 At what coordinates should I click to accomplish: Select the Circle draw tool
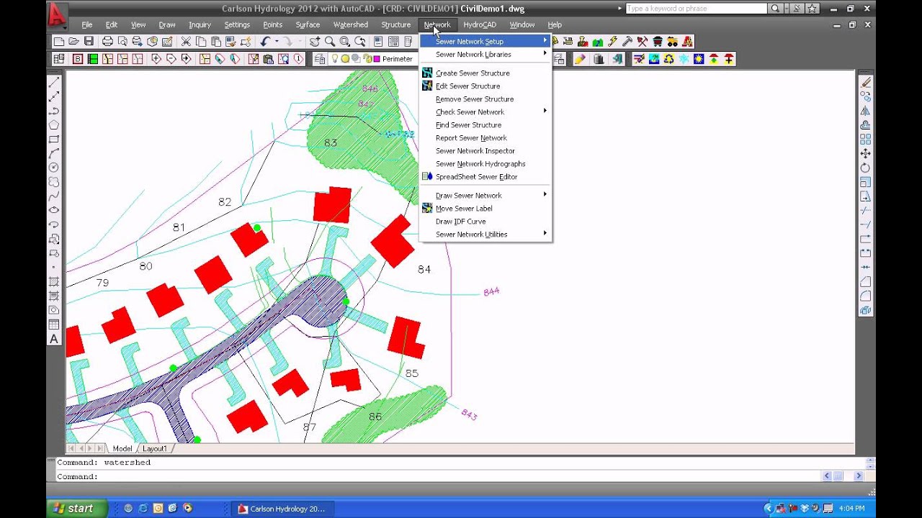(x=54, y=167)
